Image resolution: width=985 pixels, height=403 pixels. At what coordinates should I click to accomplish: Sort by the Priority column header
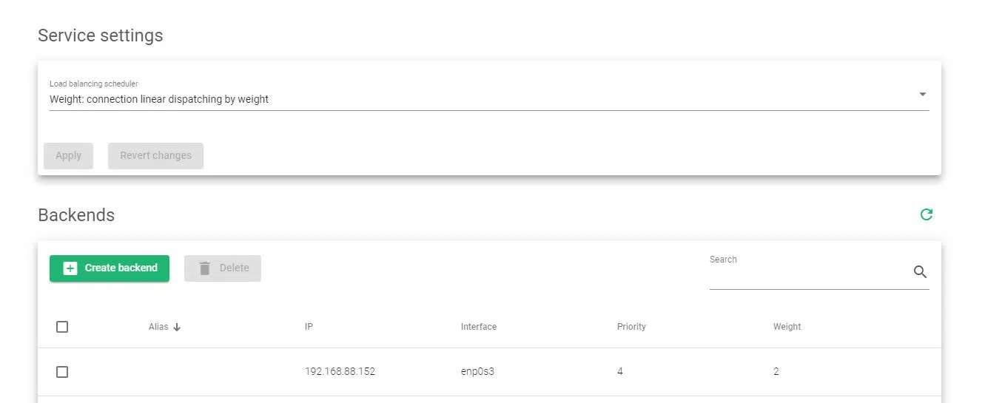pyautogui.click(x=631, y=327)
